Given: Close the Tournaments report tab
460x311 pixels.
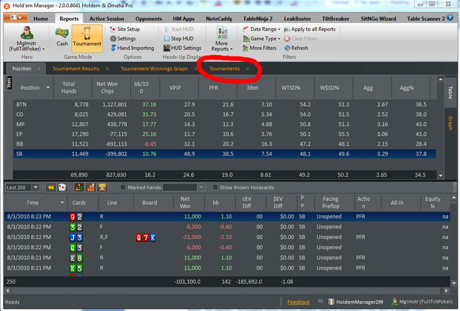Looking at the screenshot, I should point(248,68).
